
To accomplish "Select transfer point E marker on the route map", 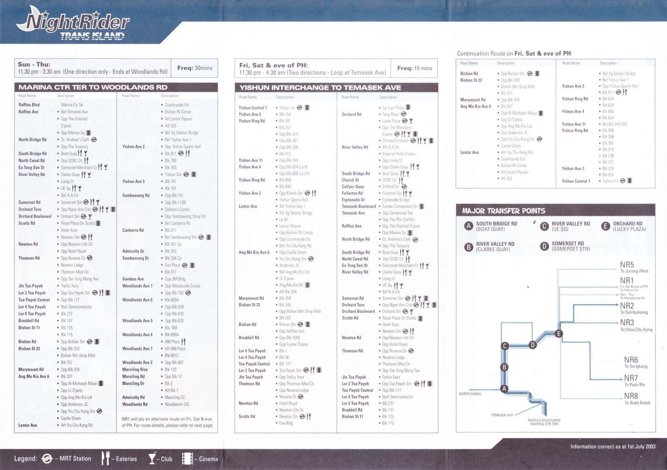I will (x=559, y=333).
